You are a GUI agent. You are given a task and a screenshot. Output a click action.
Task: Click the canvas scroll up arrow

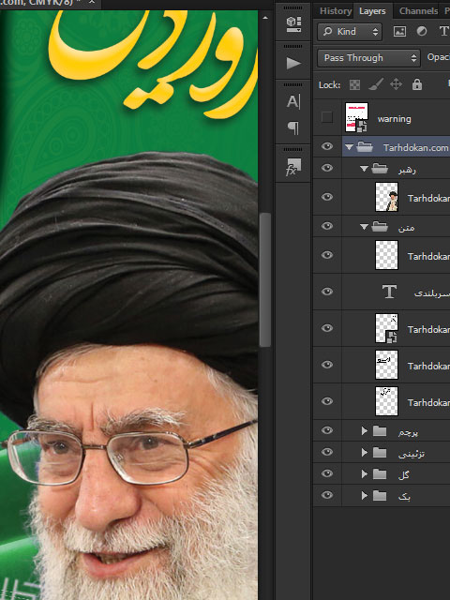(265, 18)
